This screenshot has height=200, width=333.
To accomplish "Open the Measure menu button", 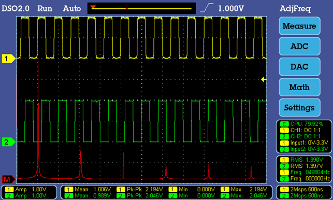I will pyautogui.click(x=299, y=26).
